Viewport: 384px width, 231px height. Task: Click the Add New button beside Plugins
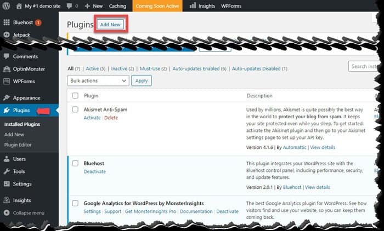110,25
